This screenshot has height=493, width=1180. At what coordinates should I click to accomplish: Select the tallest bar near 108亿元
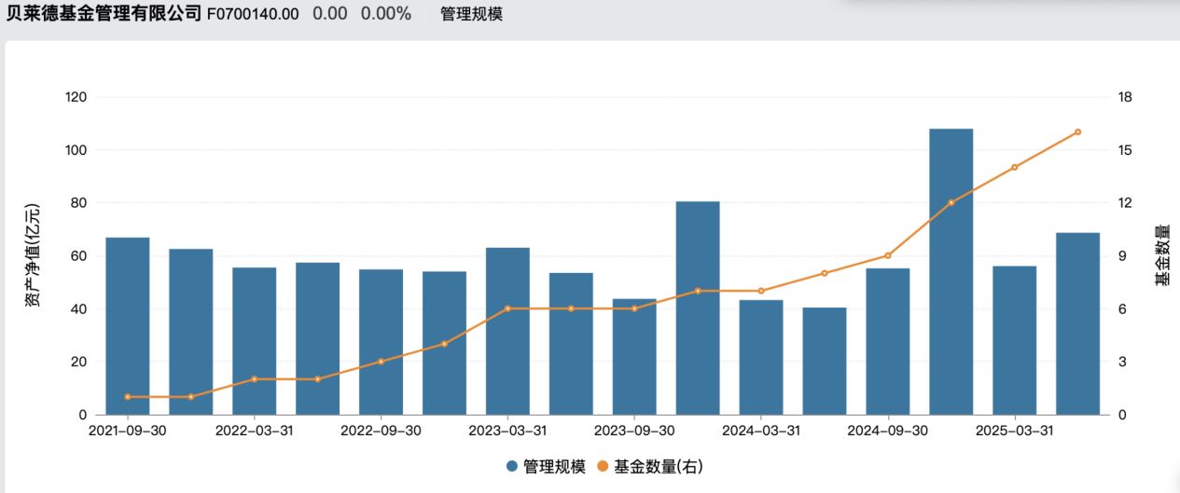[951, 271]
